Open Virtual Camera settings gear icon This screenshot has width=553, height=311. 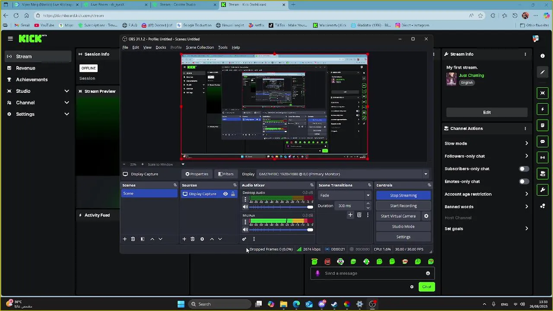point(426,216)
